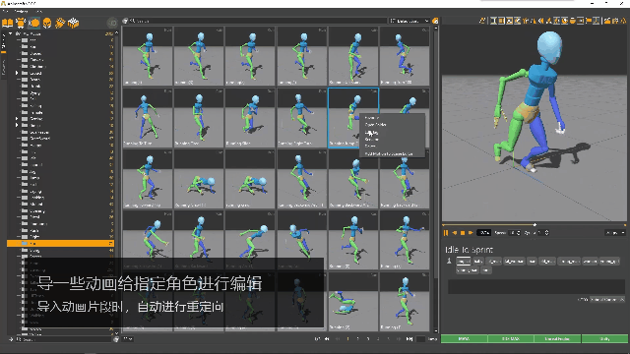Open the plug connector icon
Image resolution: width=630 pixels, height=354 pixels.
60,23
